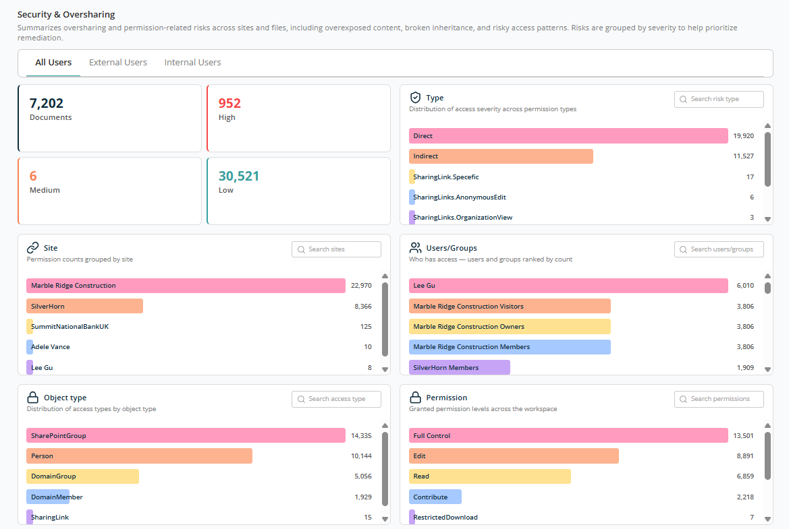
Task: Click the Site list scroll up arrow
Action: [385, 276]
